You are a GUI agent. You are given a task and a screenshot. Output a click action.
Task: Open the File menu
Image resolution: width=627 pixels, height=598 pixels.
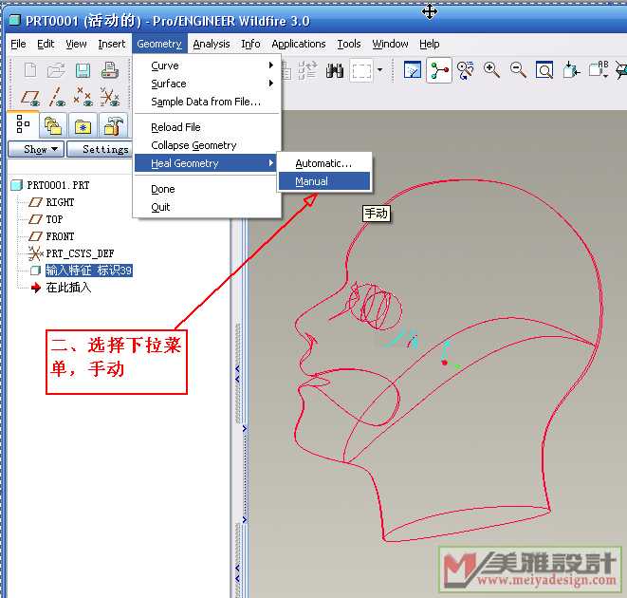click(18, 44)
